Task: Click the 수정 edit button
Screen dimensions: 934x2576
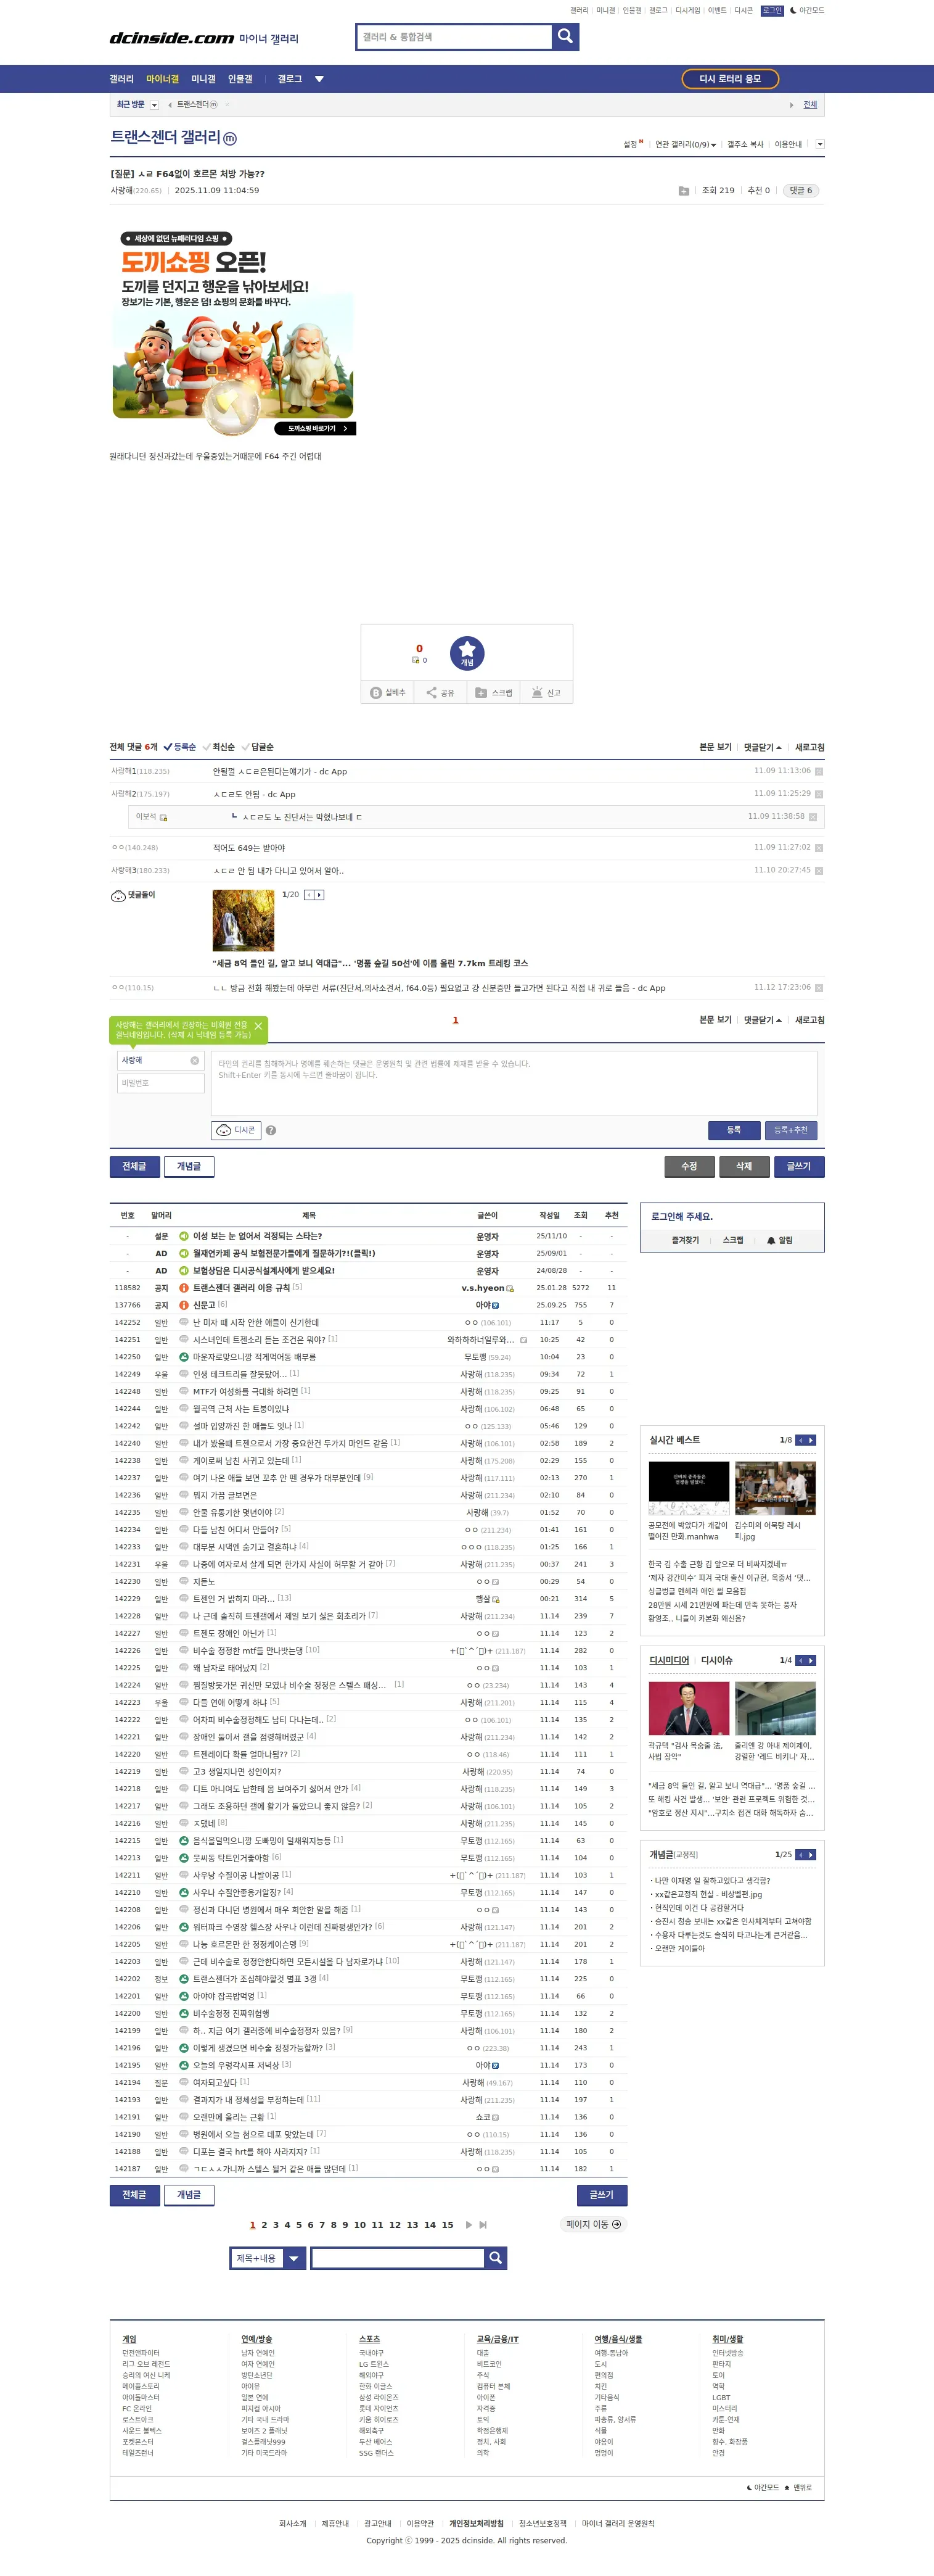Action: (689, 1166)
